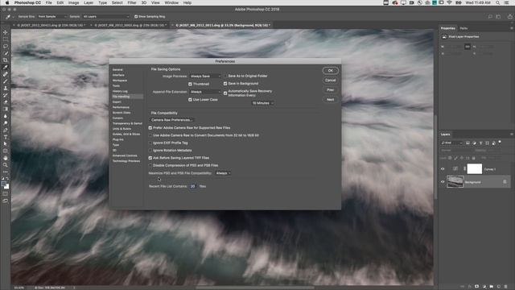
Task: Click Create new layer icon at panel bottom
Action: point(499,287)
